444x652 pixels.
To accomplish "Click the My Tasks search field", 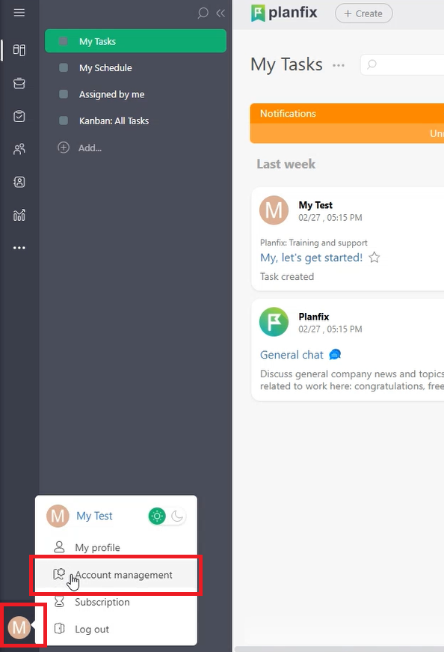I will click(x=402, y=64).
